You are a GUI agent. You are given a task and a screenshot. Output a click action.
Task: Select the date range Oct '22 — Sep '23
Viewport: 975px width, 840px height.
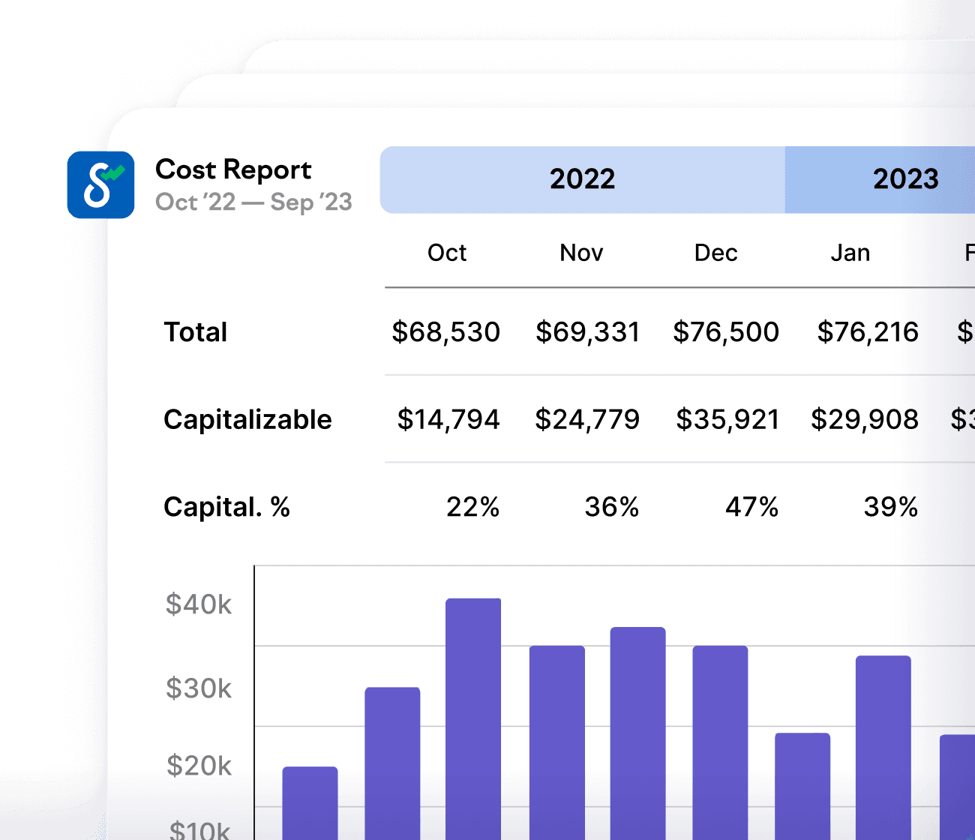(x=253, y=202)
